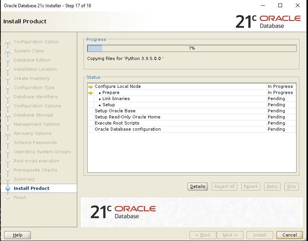This screenshot has width=308, height=241.
Task: Select the Prepare sub-step row
Action: point(192,93)
